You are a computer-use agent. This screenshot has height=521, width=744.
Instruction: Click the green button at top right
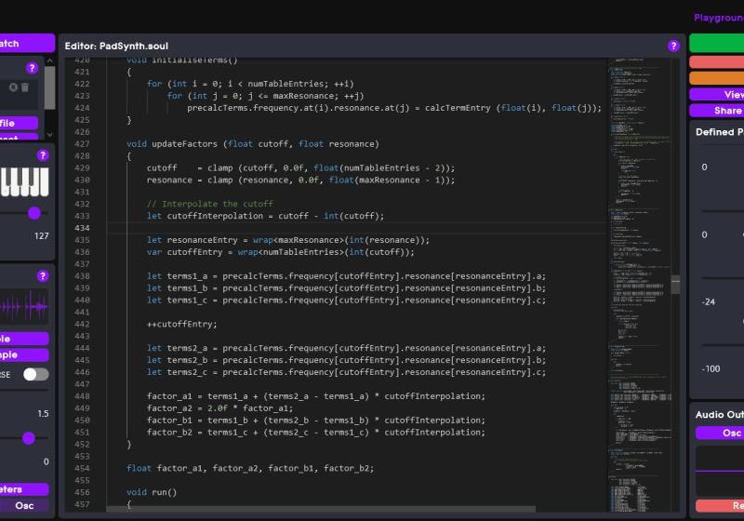(716, 43)
